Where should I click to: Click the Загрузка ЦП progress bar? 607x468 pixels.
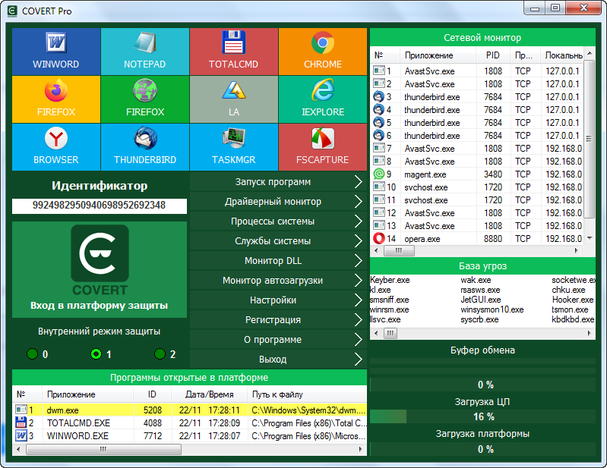[482, 416]
